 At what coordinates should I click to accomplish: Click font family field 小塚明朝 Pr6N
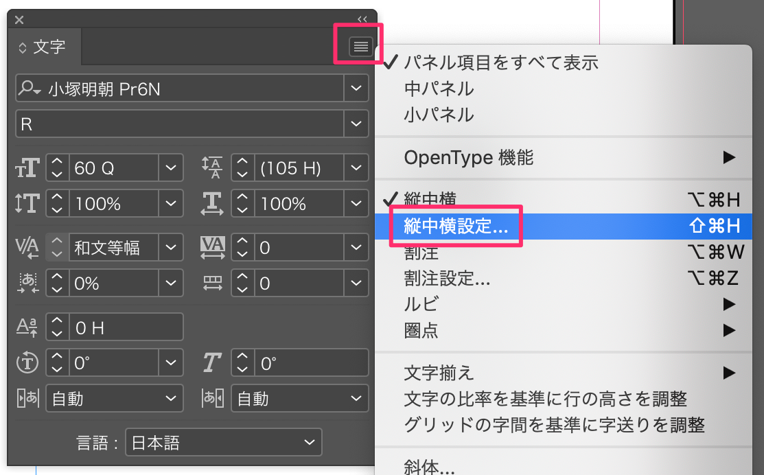(x=195, y=88)
